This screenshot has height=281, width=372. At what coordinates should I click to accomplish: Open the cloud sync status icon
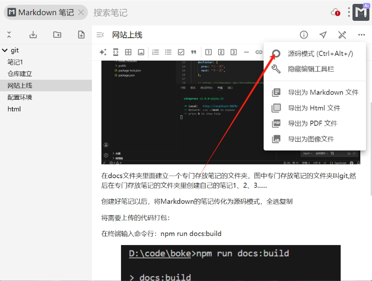335,12
